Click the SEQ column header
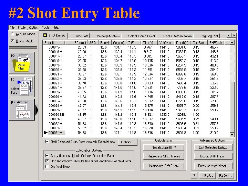248x186 pixels. [x=92, y=43]
